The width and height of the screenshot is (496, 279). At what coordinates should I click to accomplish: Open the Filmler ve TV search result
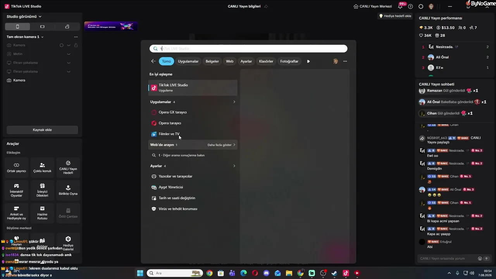[x=193, y=134]
